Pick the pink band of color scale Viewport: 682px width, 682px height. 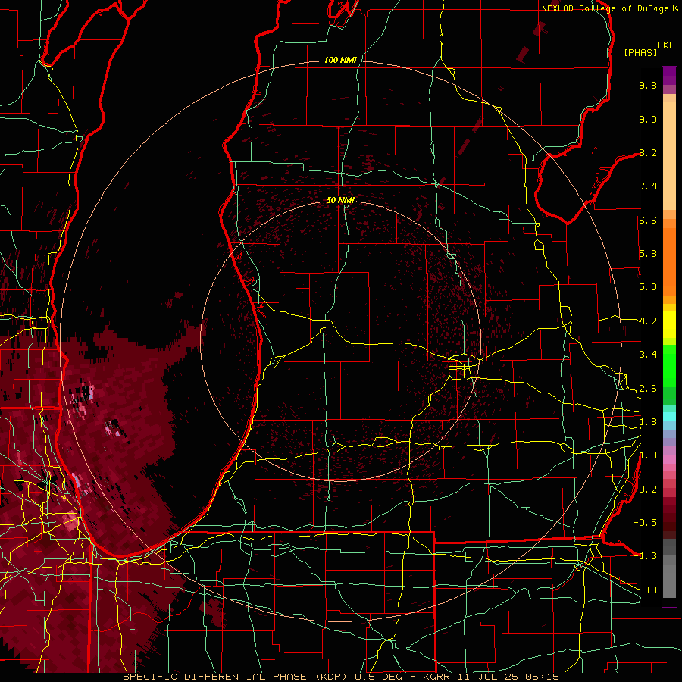click(x=669, y=459)
